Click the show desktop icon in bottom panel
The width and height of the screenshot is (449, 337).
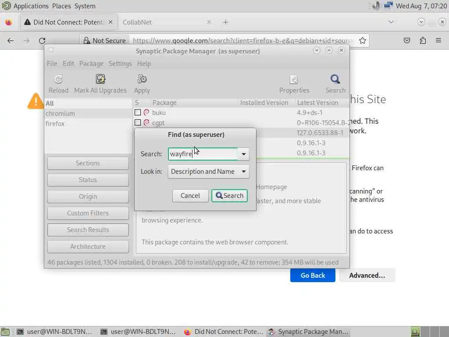point(5,332)
